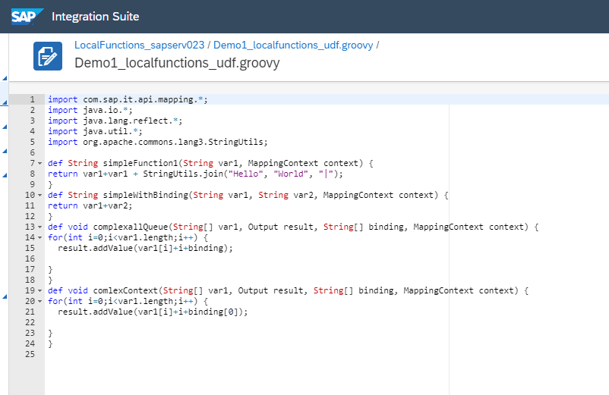Screen dimensions: 609x395
Task: Click the StringUtils.join return statement
Action: (x=195, y=174)
